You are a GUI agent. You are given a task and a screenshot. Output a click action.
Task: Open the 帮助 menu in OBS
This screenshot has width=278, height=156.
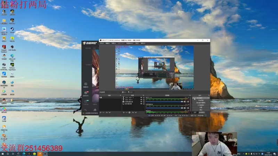point(143,43)
